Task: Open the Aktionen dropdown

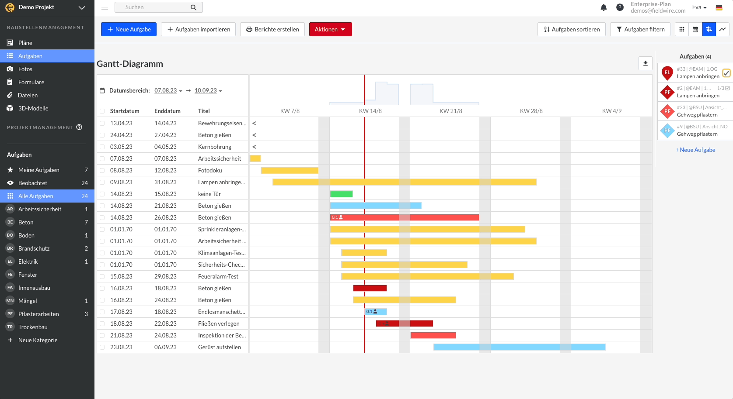Action: point(330,29)
